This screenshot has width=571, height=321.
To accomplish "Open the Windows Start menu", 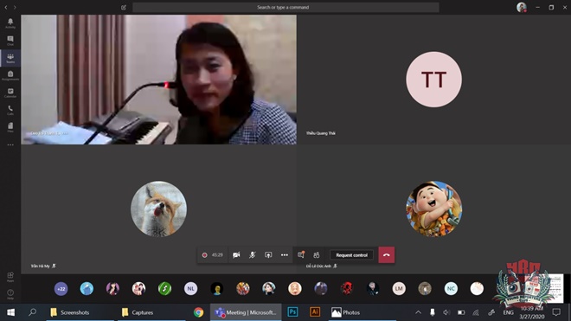I will pyautogui.click(x=10, y=312).
